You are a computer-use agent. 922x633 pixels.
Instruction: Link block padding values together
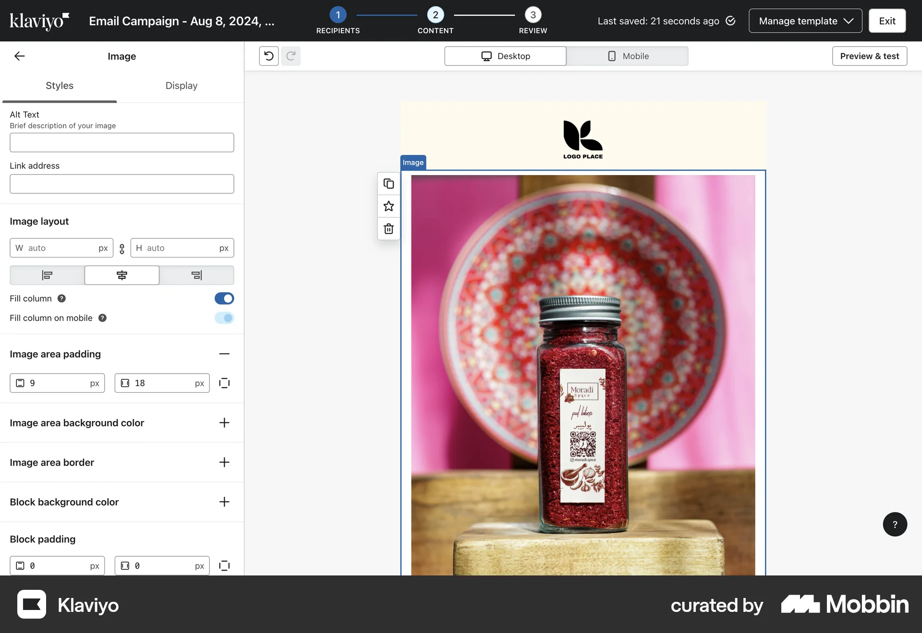(x=224, y=566)
